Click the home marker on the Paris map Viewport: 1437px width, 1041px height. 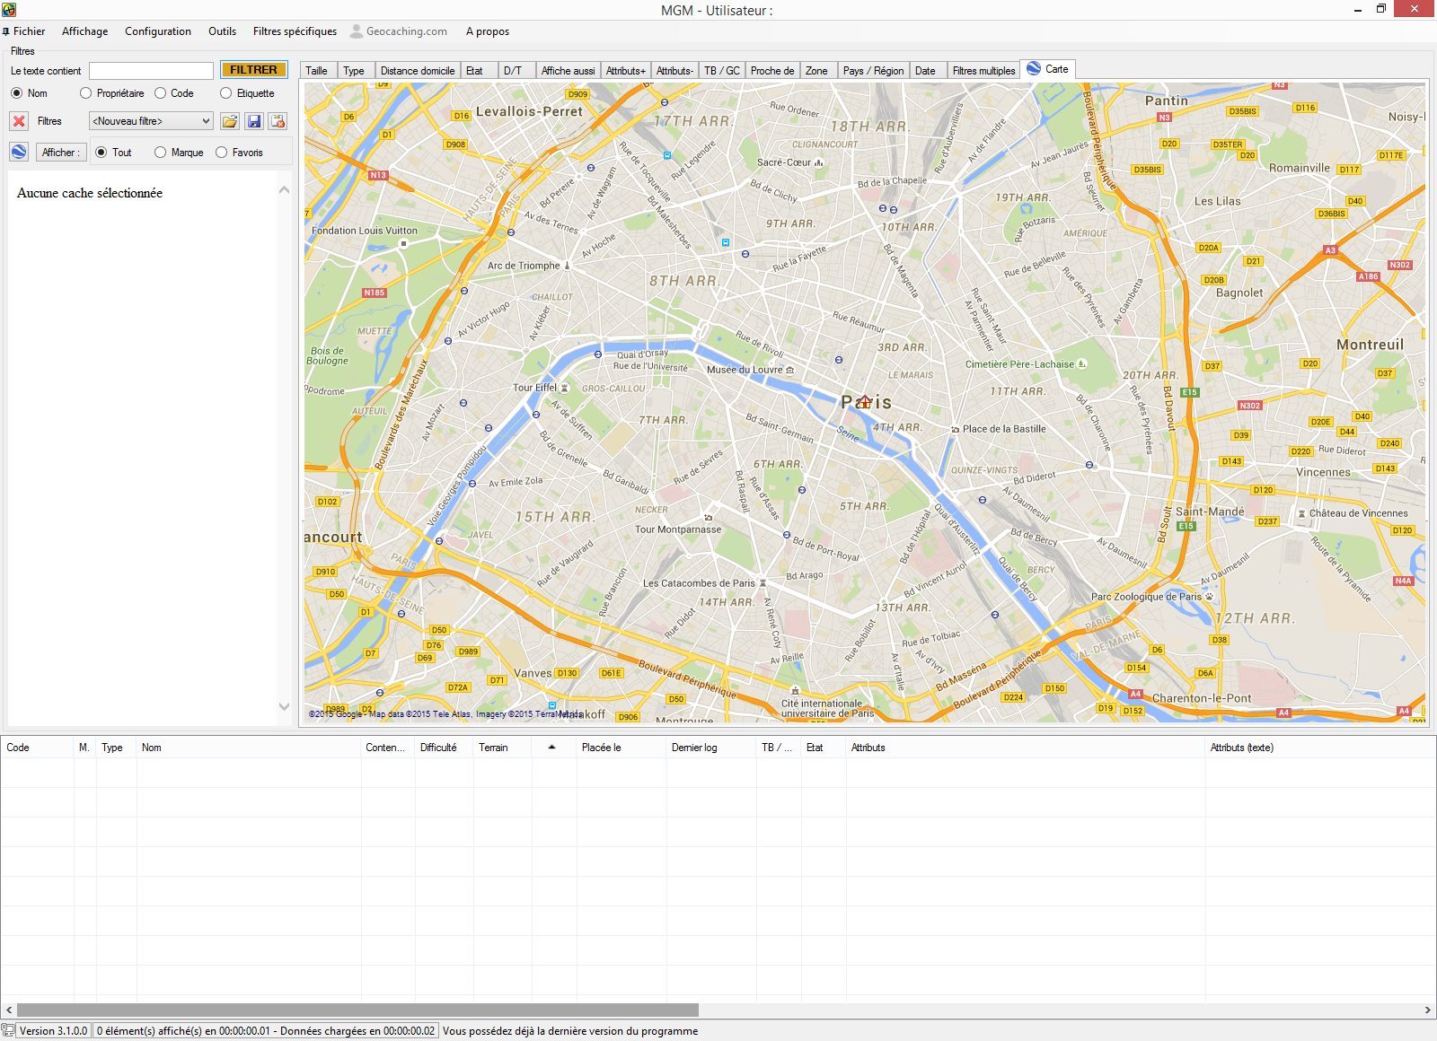pyautogui.click(x=863, y=402)
